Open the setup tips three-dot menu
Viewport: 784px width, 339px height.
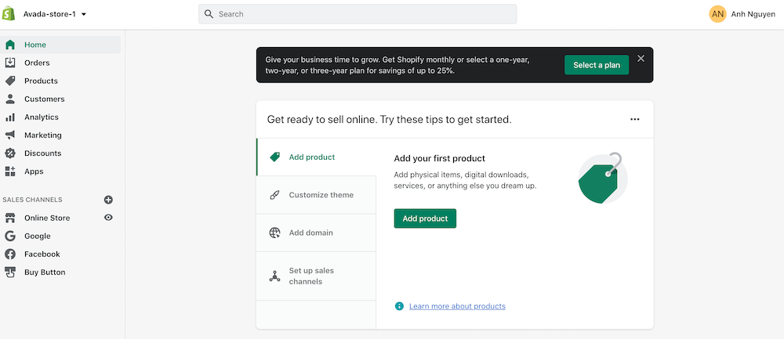click(635, 119)
